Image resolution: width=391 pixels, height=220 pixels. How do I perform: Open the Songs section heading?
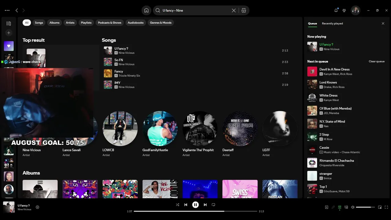(x=109, y=40)
